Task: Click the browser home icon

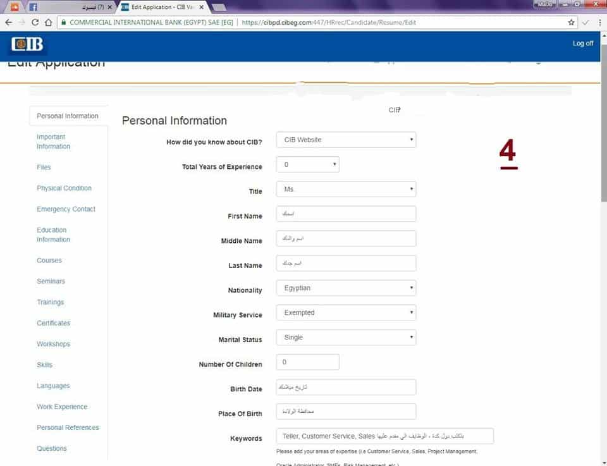Action: [49, 23]
